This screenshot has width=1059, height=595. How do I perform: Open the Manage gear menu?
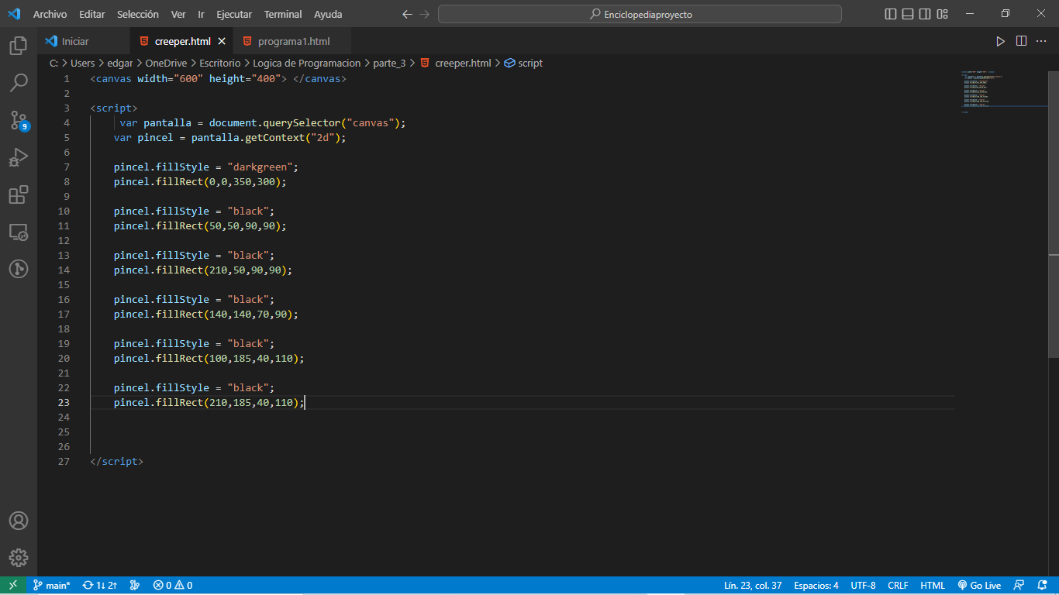[x=19, y=558]
